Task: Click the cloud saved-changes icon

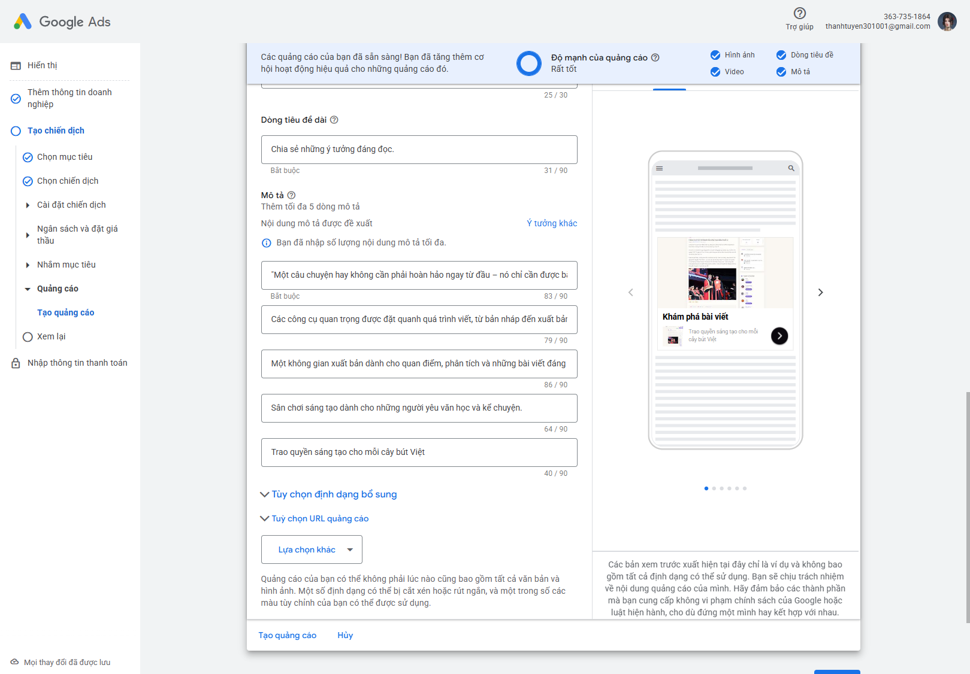Action: [x=14, y=662]
